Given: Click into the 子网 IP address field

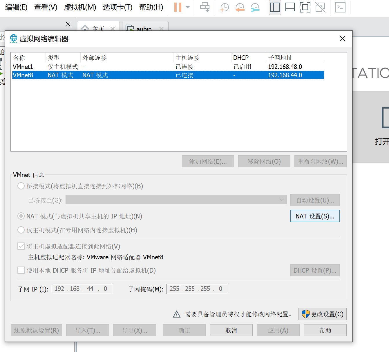Looking at the screenshot, I should pos(82,289).
